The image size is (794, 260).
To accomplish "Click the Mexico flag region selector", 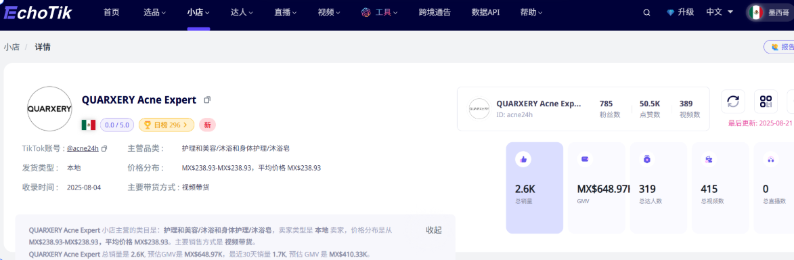I will point(771,13).
